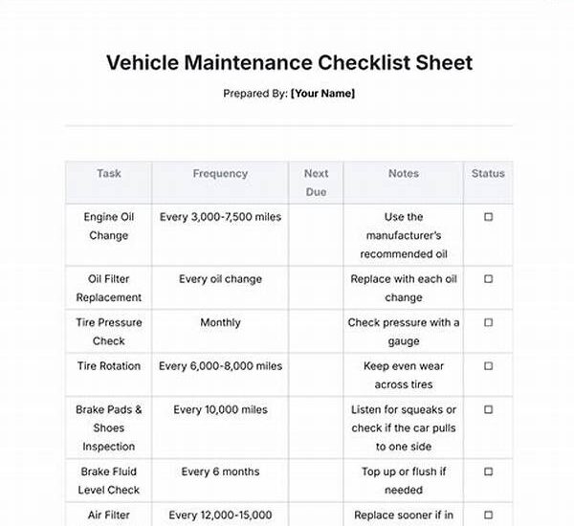Select the Frequency column header

tap(220, 174)
